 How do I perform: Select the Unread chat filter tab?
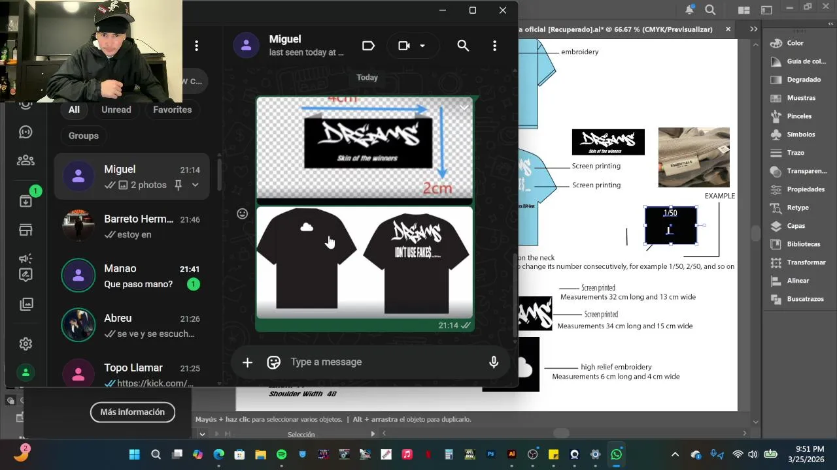click(x=116, y=110)
